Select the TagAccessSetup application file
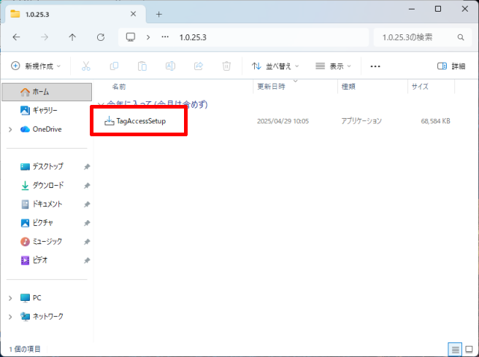 [x=141, y=121]
